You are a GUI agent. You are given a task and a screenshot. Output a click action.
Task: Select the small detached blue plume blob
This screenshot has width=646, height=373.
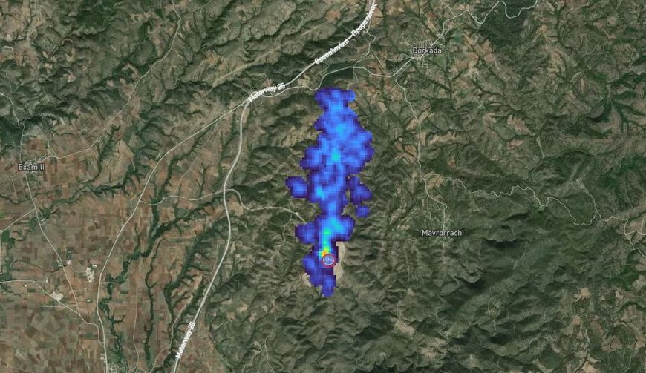362,212
